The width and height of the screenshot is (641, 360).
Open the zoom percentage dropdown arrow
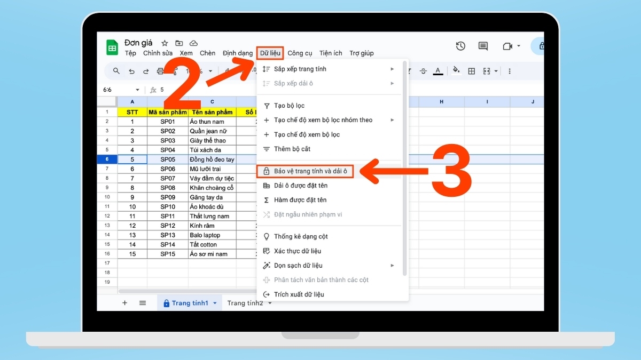(x=210, y=71)
